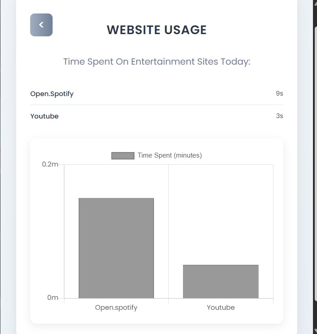The image size is (317, 334).
Task: Click the Youtube x-axis label
Action: [x=221, y=308]
